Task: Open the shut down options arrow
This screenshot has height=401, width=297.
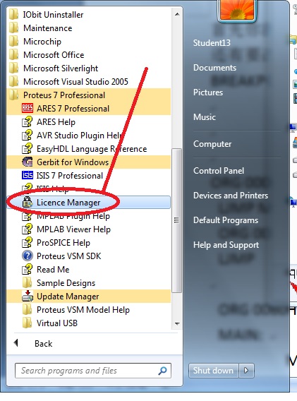Action: tap(246, 371)
